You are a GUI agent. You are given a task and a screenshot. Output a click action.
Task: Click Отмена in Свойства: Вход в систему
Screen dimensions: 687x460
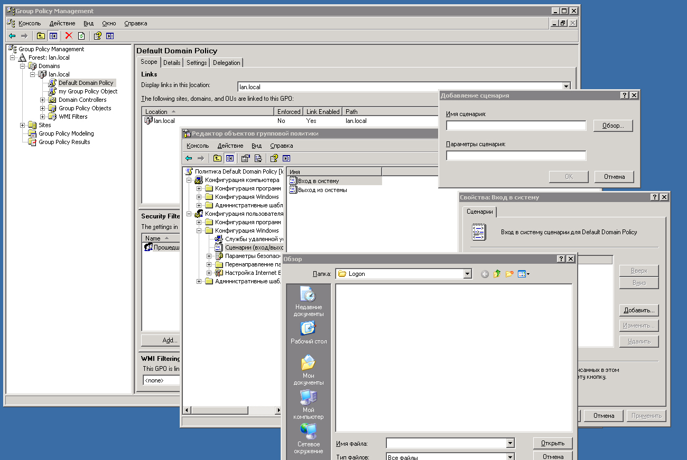(604, 416)
